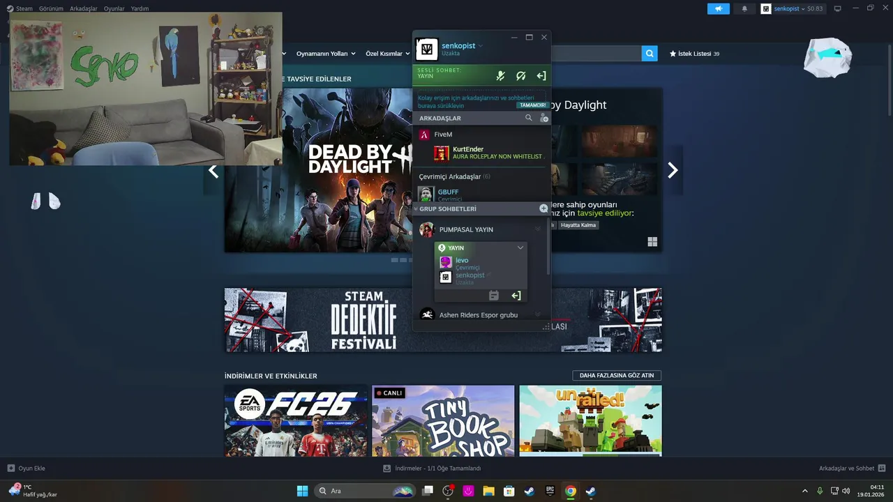Toggle voice chat audio output mute
893x502 pixels.
click(520, 76)
